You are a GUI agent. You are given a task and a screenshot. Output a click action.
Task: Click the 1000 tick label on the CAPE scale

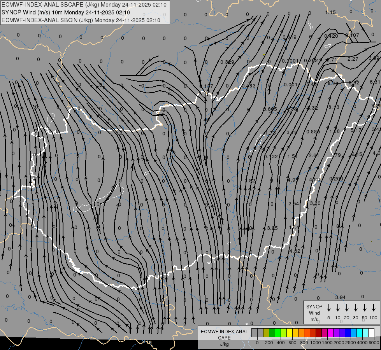316,343
